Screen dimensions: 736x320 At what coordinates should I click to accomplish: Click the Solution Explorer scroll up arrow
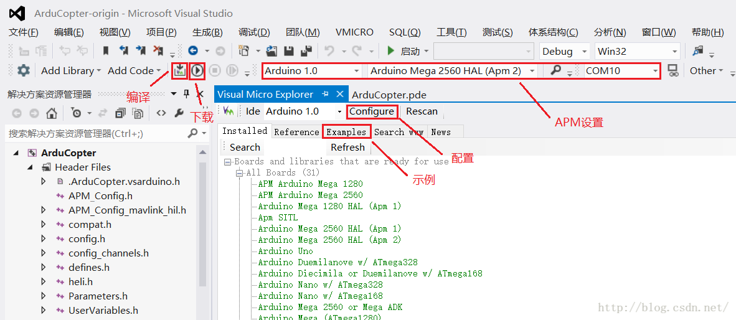203,153
